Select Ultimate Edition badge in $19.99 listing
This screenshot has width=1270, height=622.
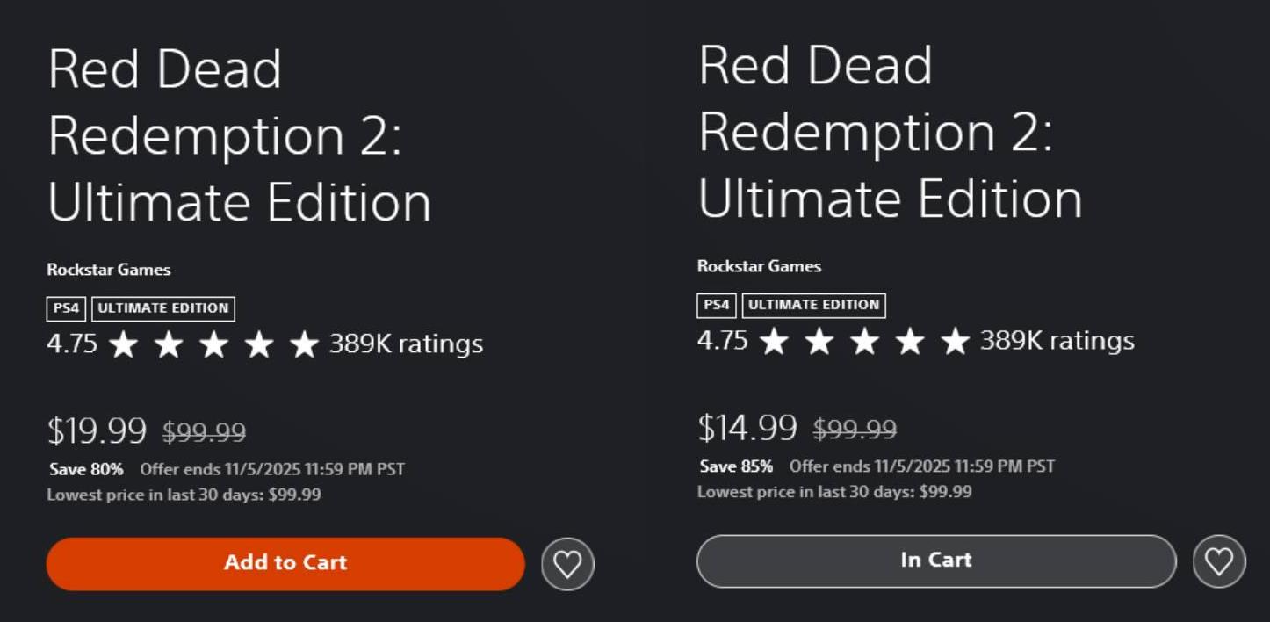tap(163, 308)
